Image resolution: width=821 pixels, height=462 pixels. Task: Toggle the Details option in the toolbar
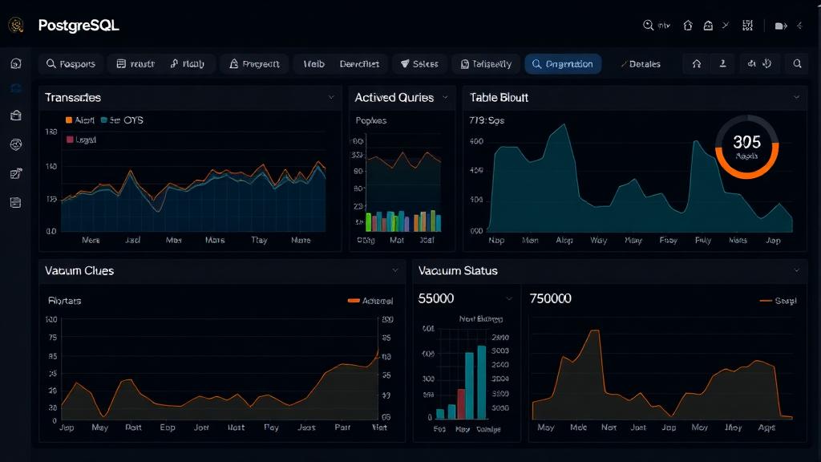point(641,63)
